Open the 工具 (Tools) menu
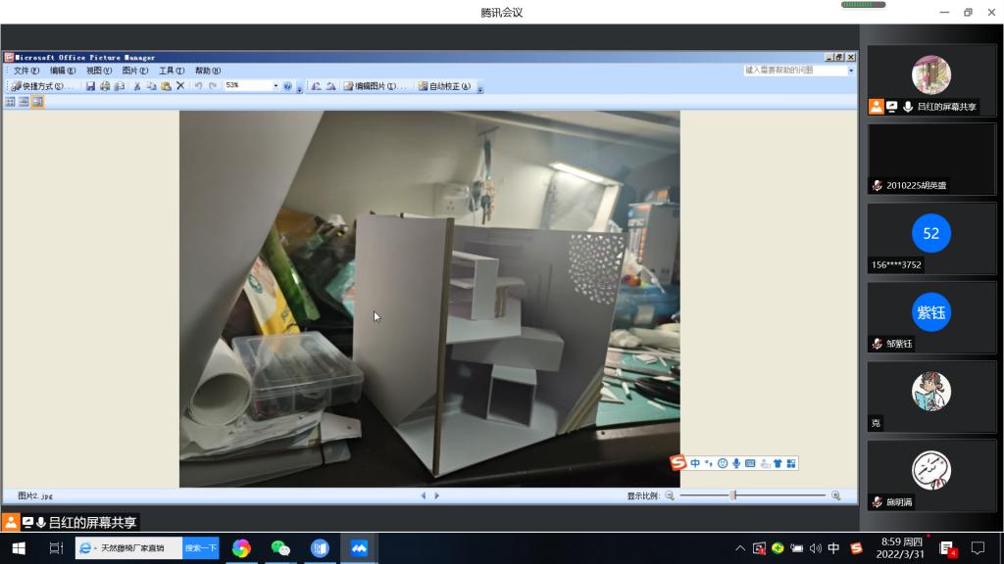The image size is (1004, 564). click(172, 70)
